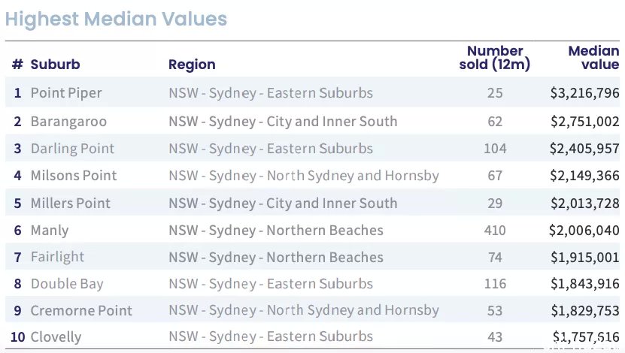Click the Median value column header

click(593, 58)
